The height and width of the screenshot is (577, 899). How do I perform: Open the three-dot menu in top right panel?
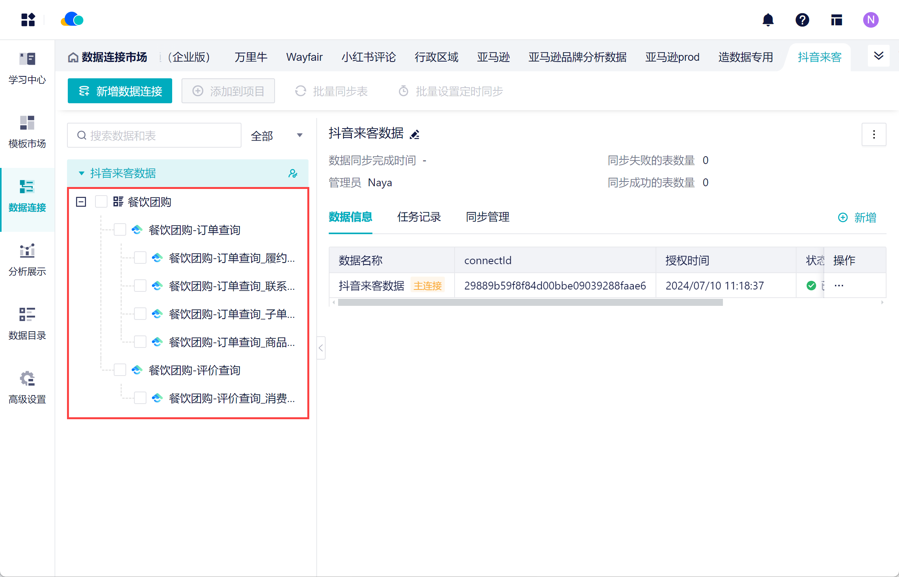874,134
